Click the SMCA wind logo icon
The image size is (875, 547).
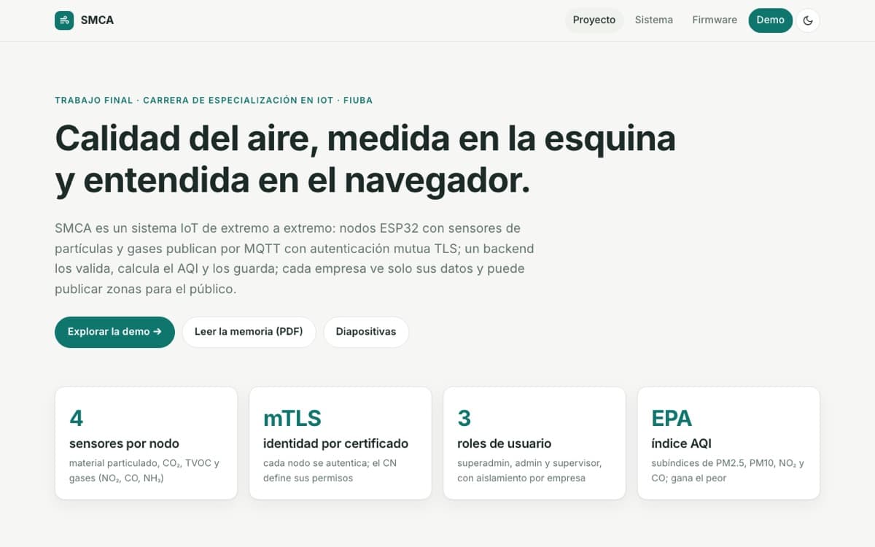[64, 20]
